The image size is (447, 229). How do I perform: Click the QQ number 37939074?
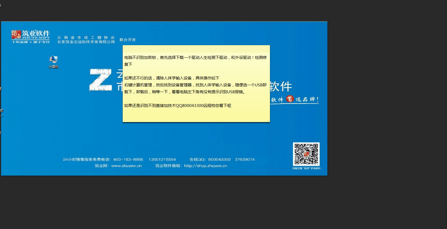[x=245, y=160]
